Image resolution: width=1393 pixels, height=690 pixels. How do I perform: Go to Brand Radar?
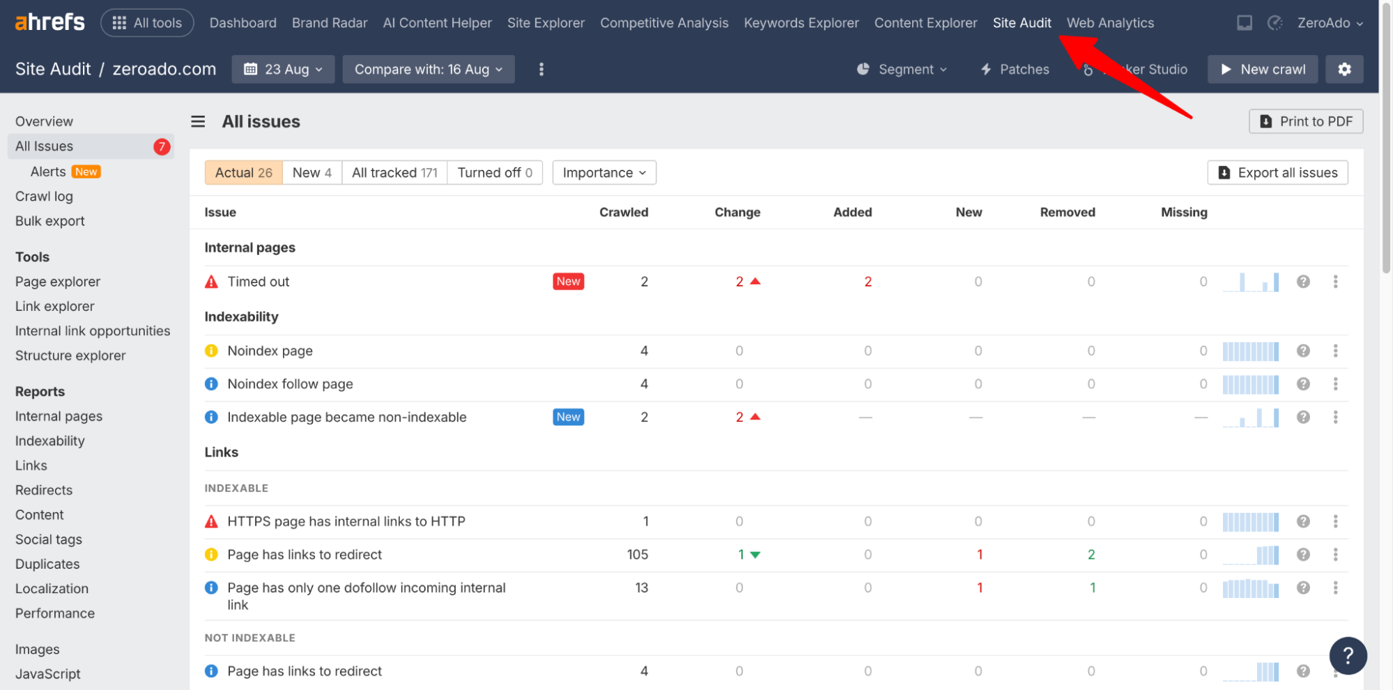(330, 23)
